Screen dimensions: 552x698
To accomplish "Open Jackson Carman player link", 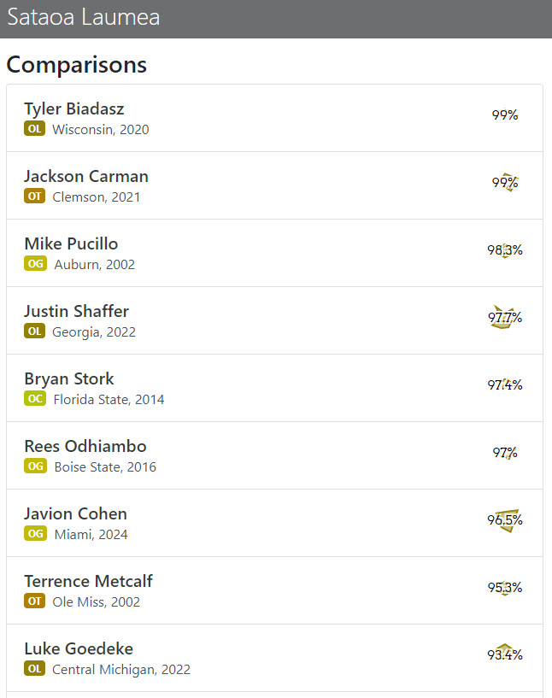I will (x=86, y=176).
